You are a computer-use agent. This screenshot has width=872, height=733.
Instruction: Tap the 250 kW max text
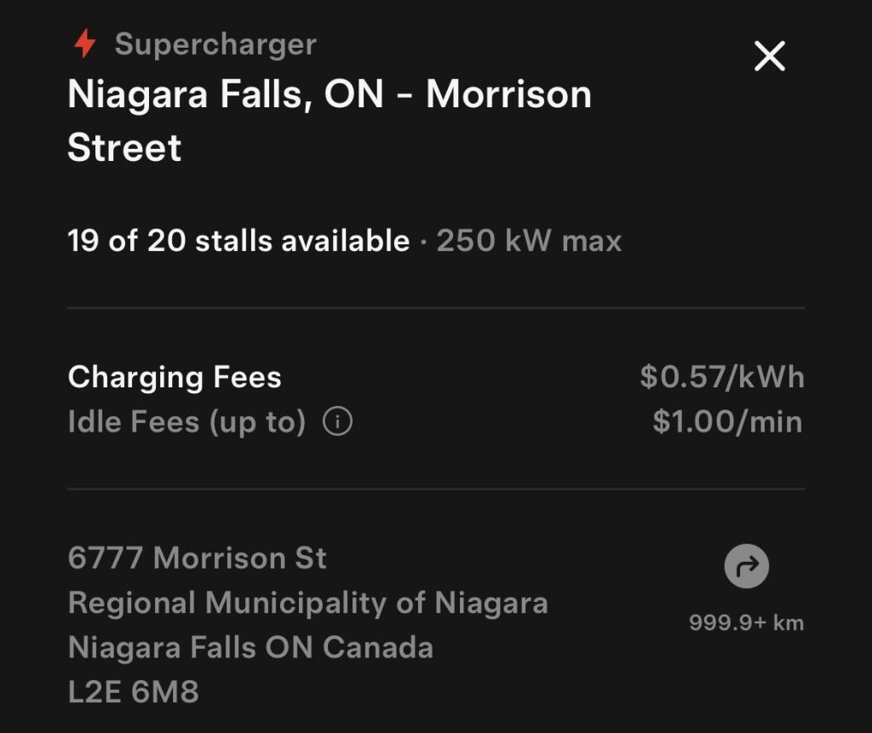(x=529, y=241)
